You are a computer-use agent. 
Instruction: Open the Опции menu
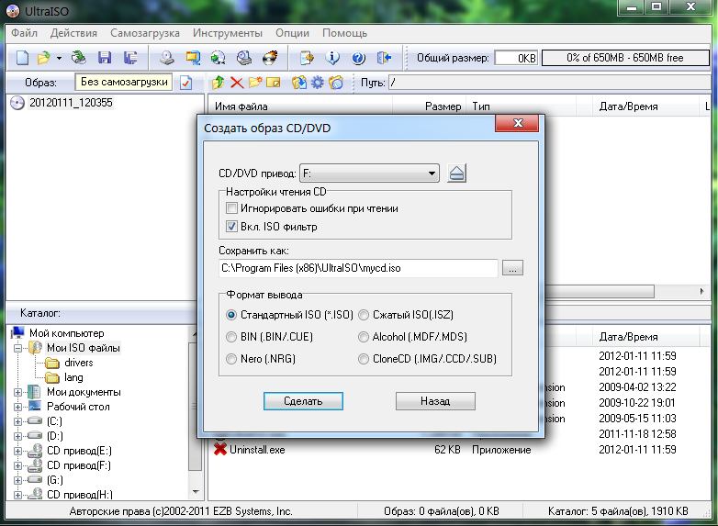click(x=293, y=33)
